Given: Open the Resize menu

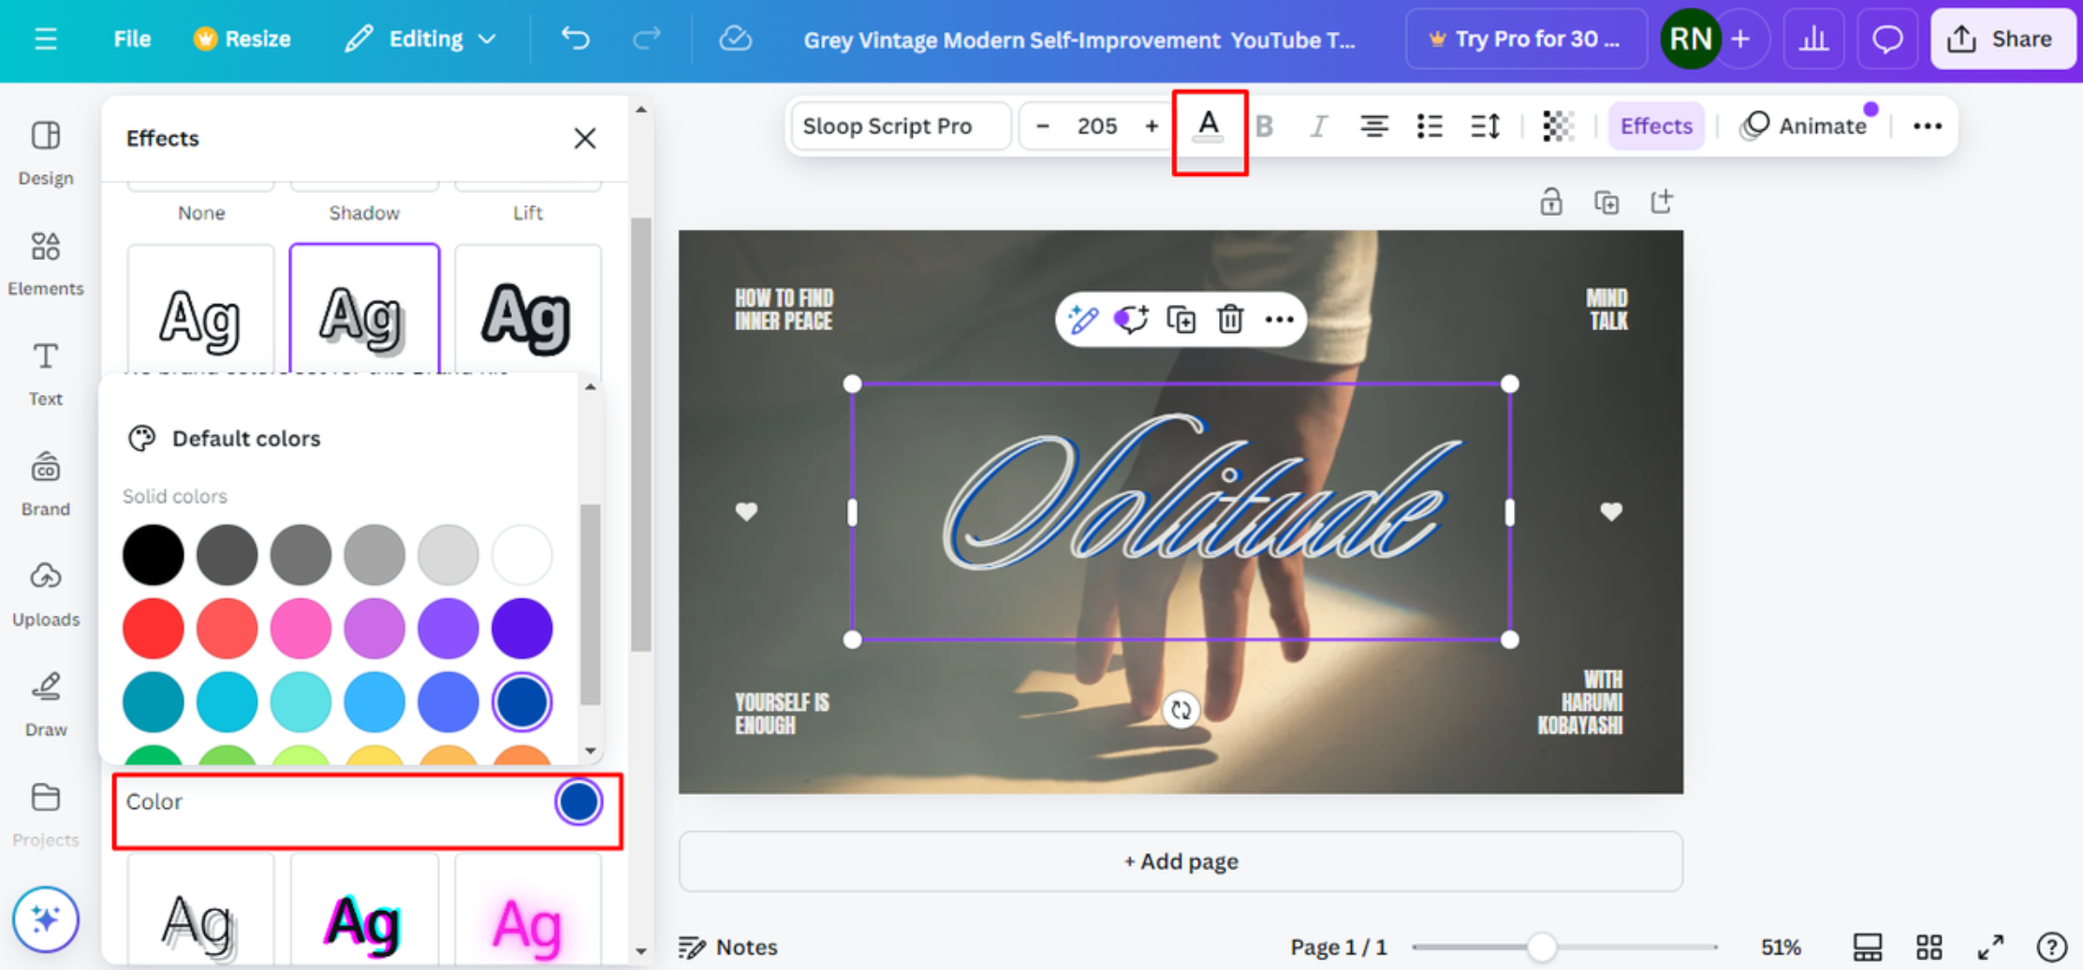Looking at the screenshot, I should [242, 38].
